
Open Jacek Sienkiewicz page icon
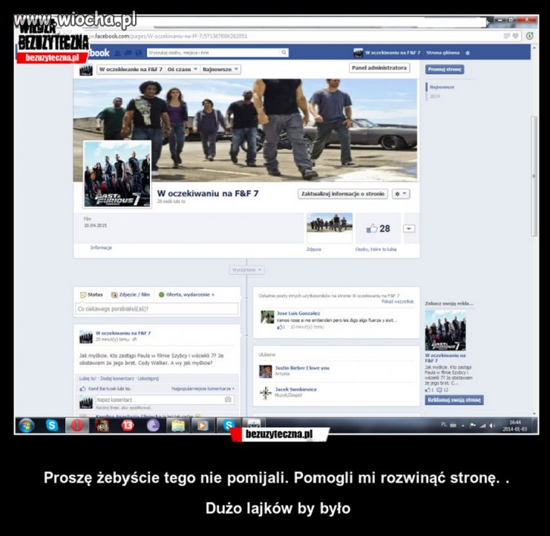(x=266, y=393)
